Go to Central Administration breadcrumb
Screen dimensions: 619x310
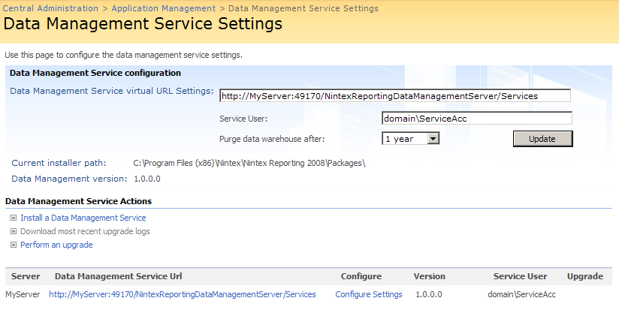[51, 8]
